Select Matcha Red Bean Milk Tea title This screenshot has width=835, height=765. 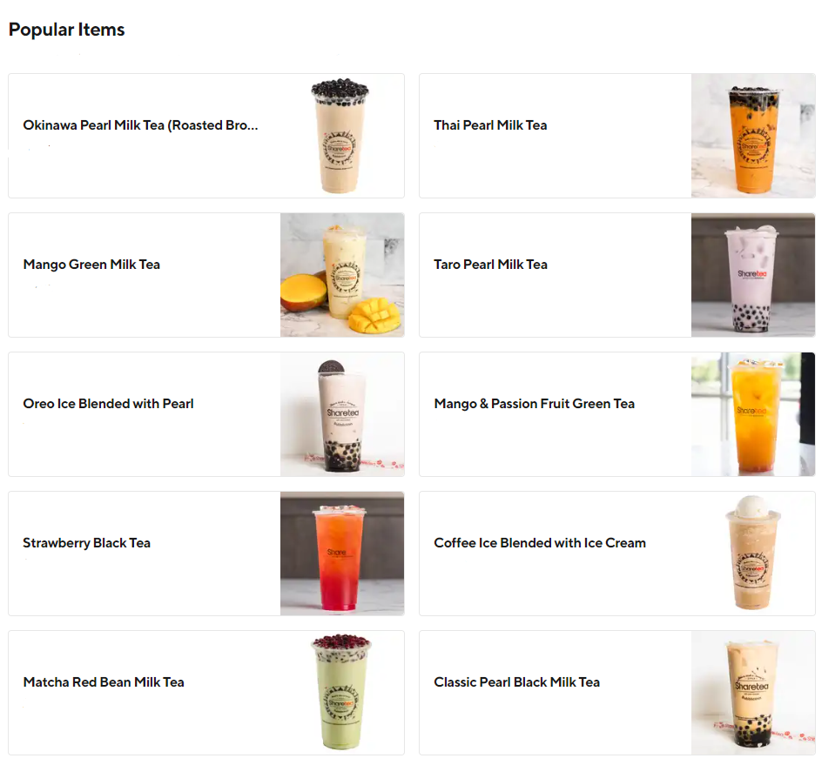(x=104, y=682)
